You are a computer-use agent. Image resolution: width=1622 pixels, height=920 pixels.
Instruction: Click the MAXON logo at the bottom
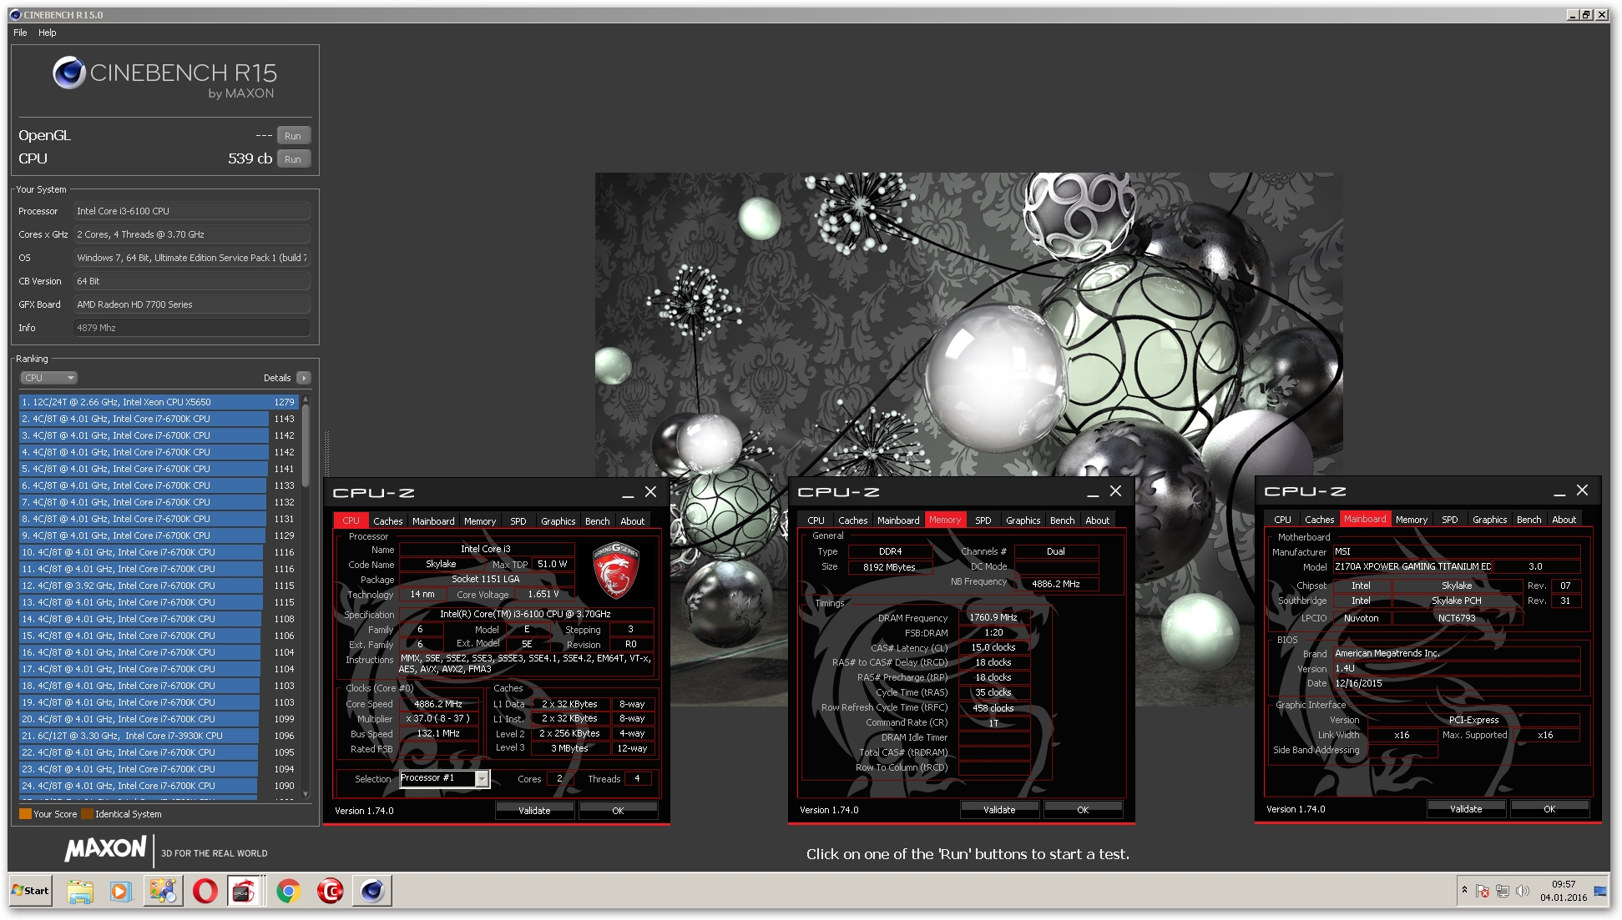coord(105,849)
